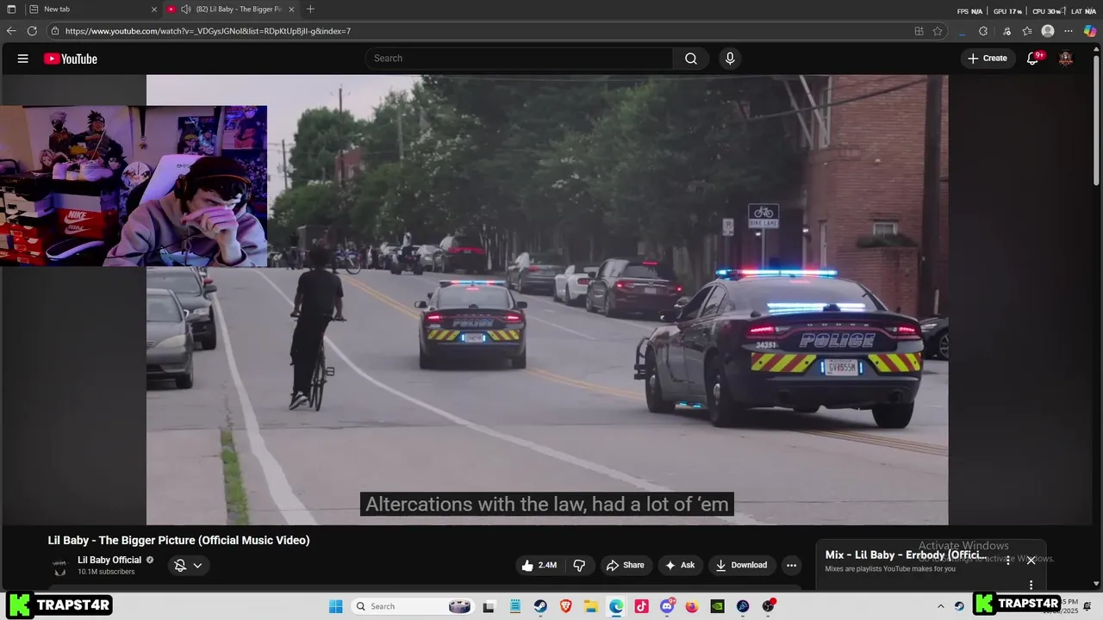Click the YouTube search magnifier button

[691, 59]
